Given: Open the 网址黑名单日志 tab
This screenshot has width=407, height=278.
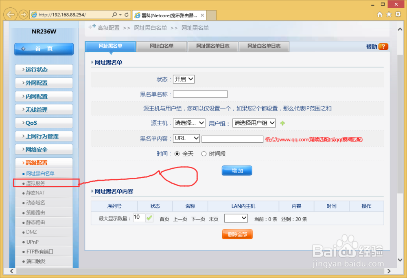Looking at the screenshot, I should [212, 46].
